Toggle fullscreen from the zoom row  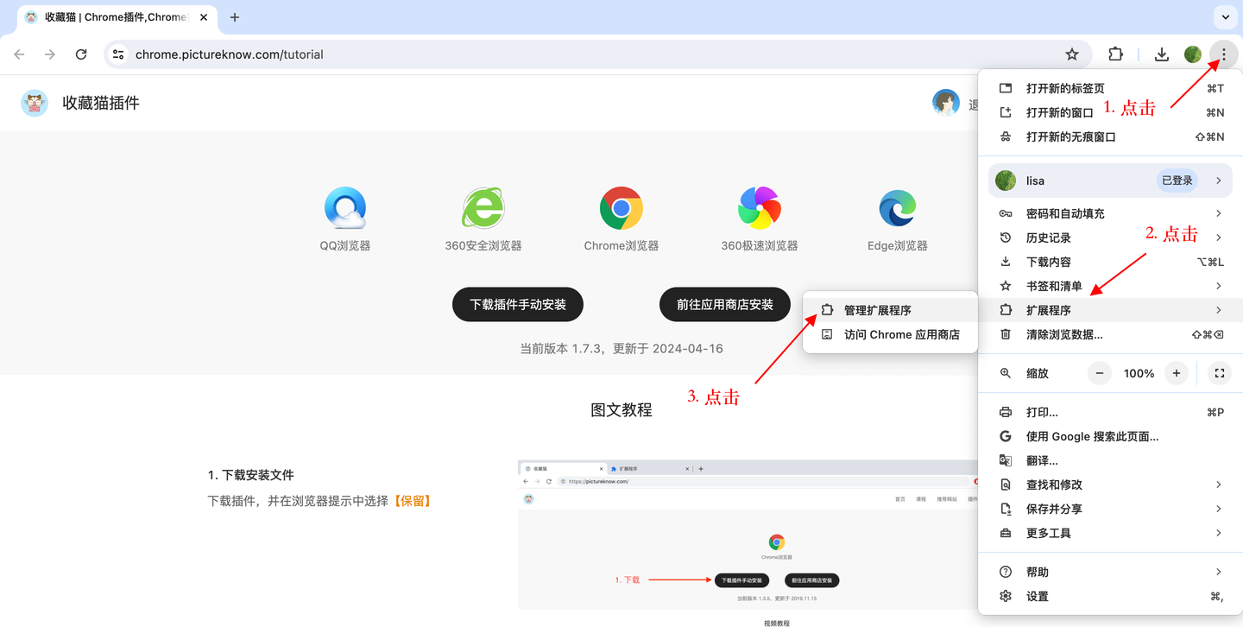pos(1219,373)
